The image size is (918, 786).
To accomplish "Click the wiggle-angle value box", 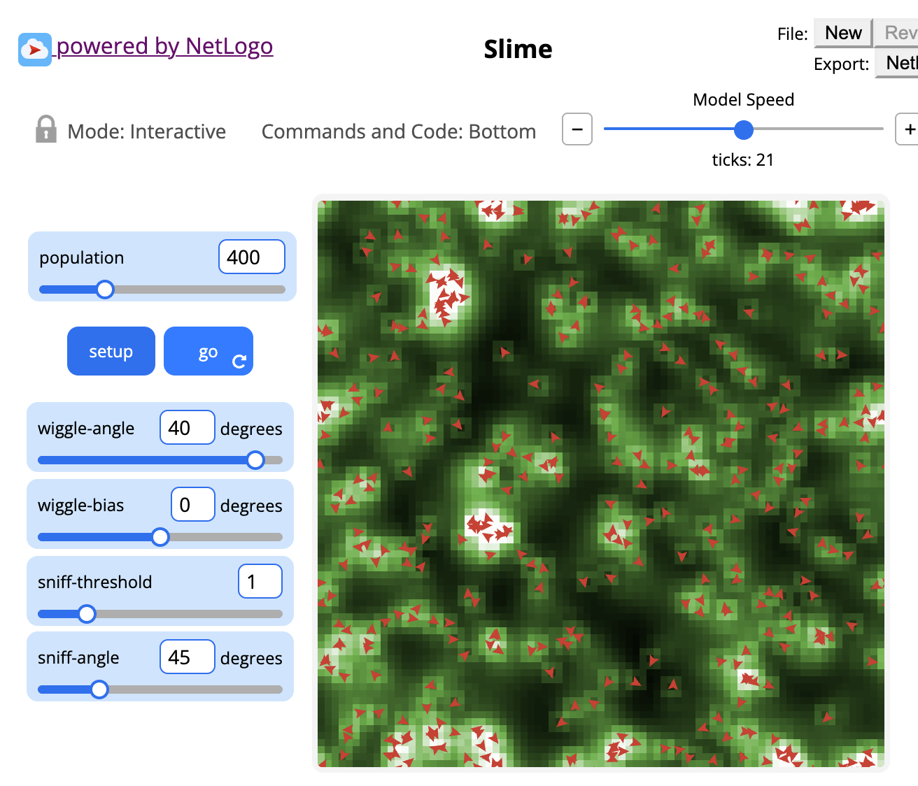I will (x=187, y=428).
